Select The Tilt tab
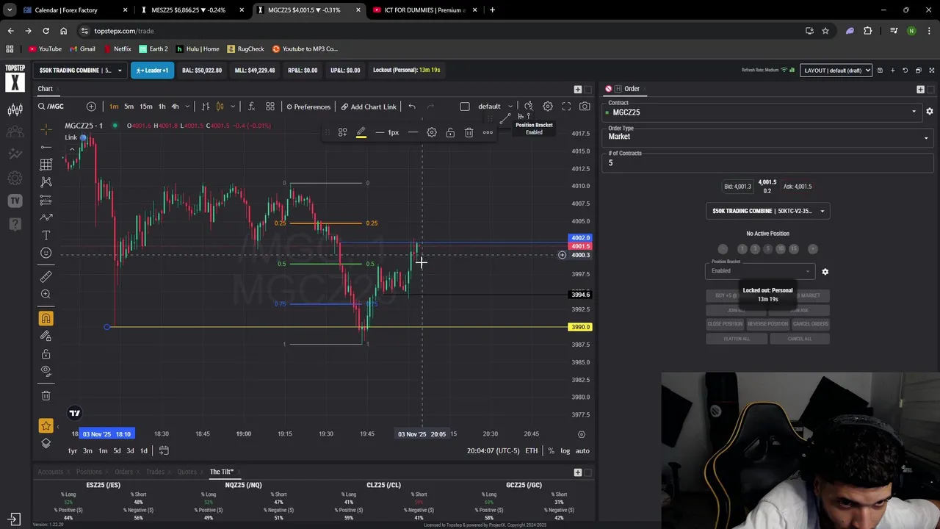This screenshot has width=940, height=529. click(221, 472)
